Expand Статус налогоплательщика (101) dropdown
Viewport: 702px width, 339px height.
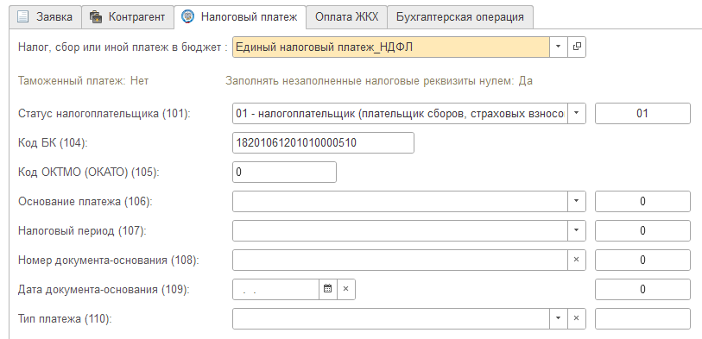click(x=577, y=114)
